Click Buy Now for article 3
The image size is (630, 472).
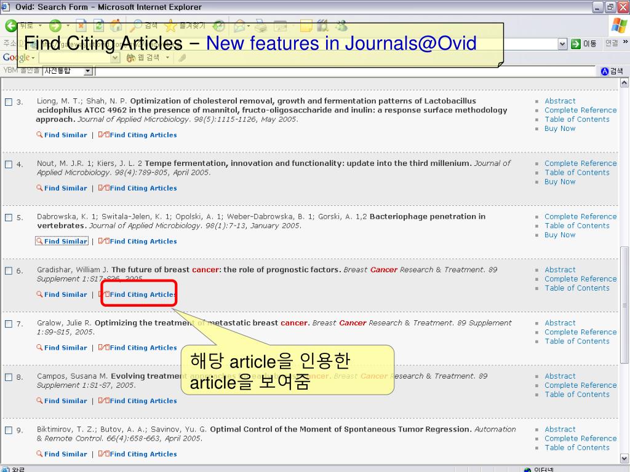(560, 128)
